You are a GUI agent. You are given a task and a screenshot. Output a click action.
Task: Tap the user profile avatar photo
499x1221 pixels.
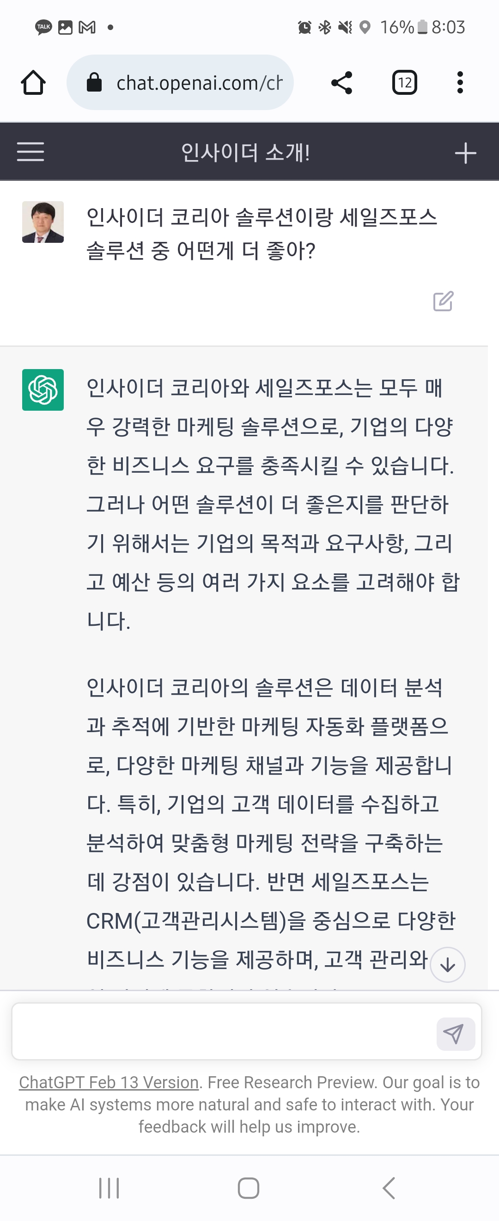(43, 222)
